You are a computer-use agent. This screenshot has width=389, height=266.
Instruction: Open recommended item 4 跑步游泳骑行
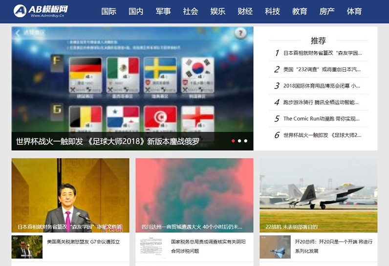pos(321,102)
